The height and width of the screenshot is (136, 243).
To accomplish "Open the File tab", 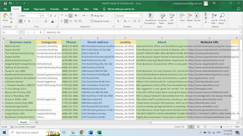I will click(x=5, y=9).
